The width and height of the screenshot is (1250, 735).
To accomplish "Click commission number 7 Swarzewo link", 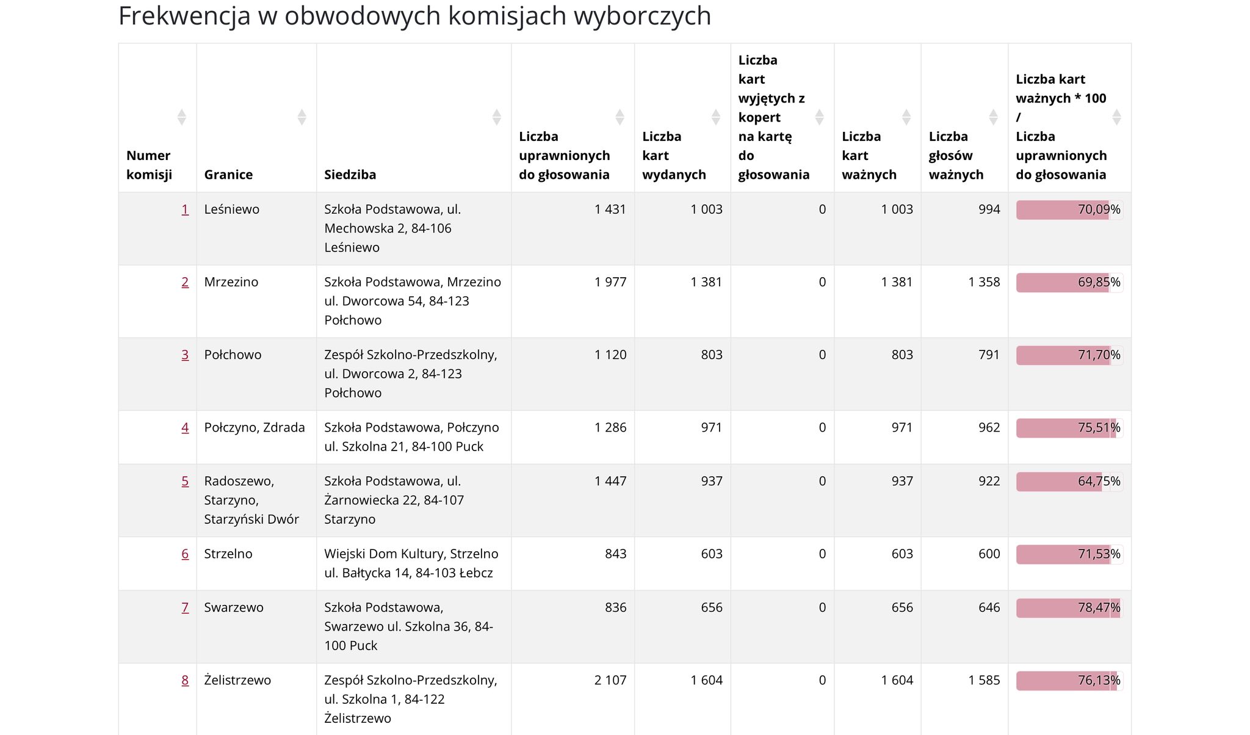I will click(185, 607).
